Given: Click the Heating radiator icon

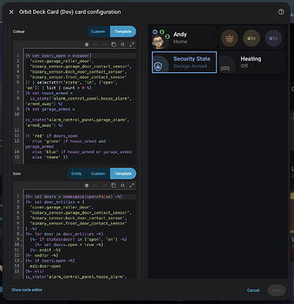Looking at the screenshot, I should (225, 69).
